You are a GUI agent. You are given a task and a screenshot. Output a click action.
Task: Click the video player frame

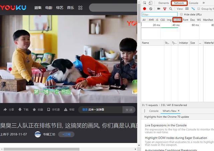[69, 59]
